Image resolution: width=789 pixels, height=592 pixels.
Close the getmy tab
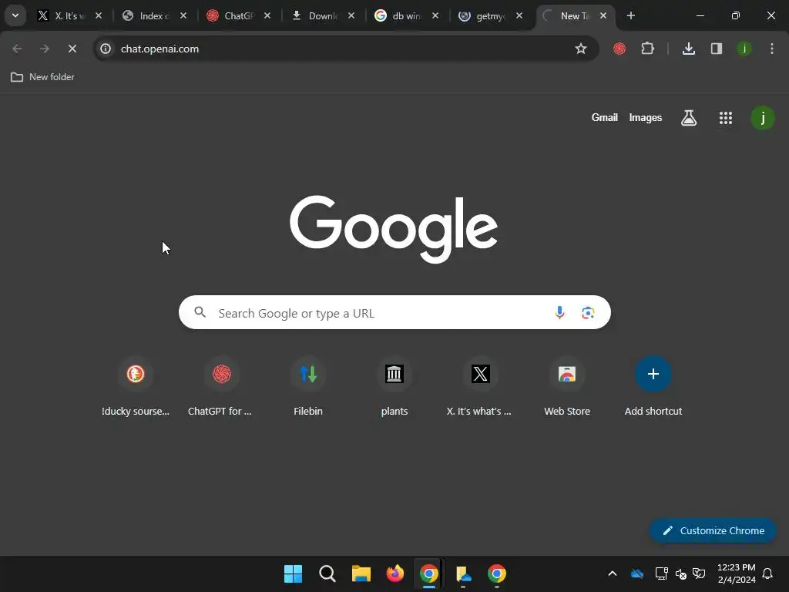(519, 16)
